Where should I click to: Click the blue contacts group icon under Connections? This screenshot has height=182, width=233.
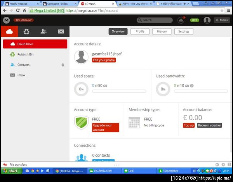[81, 158]
